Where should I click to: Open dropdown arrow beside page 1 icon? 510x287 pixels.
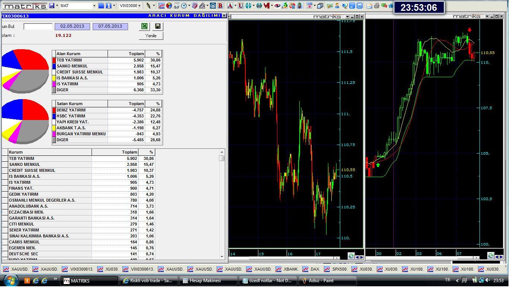pos(113,6)
